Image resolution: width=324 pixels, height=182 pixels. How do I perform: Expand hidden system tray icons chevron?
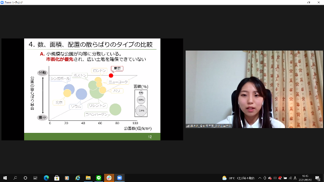coord(260,178)
